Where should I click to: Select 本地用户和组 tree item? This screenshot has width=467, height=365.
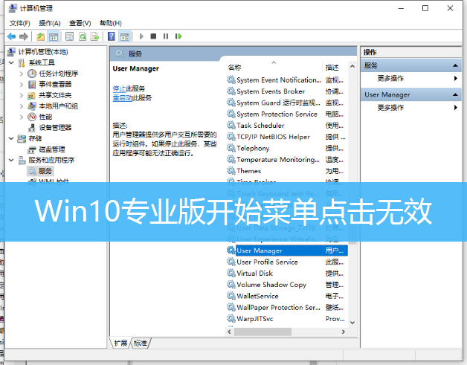pos(58,106)
